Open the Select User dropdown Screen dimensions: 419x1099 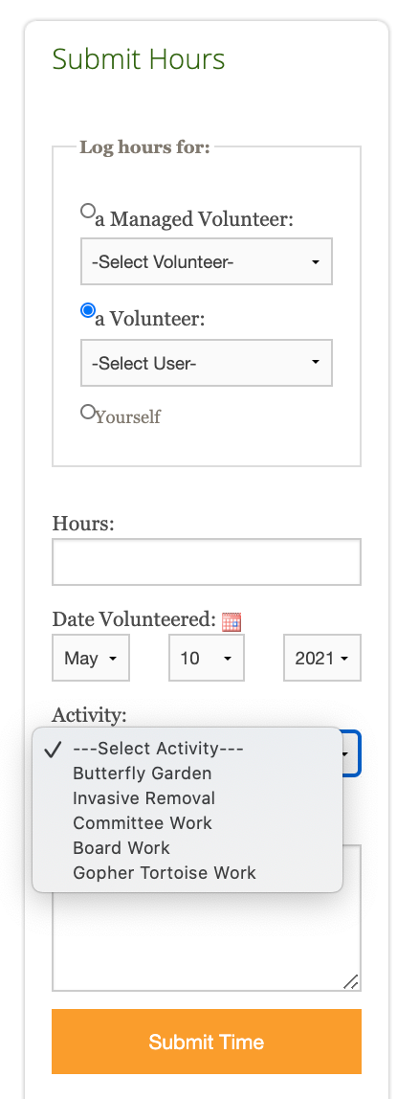[x=207, y=363]
